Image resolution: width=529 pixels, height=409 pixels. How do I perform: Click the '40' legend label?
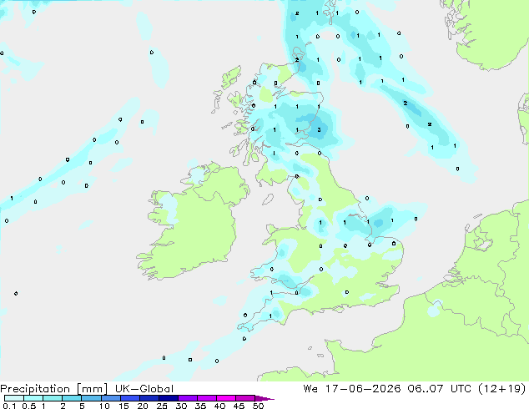click(219, 406)
